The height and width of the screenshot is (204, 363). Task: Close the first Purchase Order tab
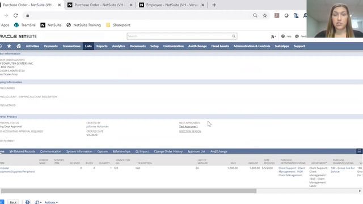(59, 5)
